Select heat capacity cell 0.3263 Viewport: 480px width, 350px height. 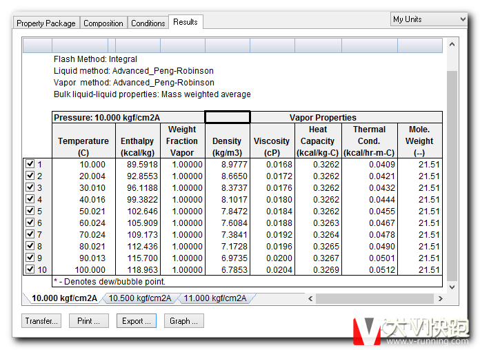(x=318, y=223)
